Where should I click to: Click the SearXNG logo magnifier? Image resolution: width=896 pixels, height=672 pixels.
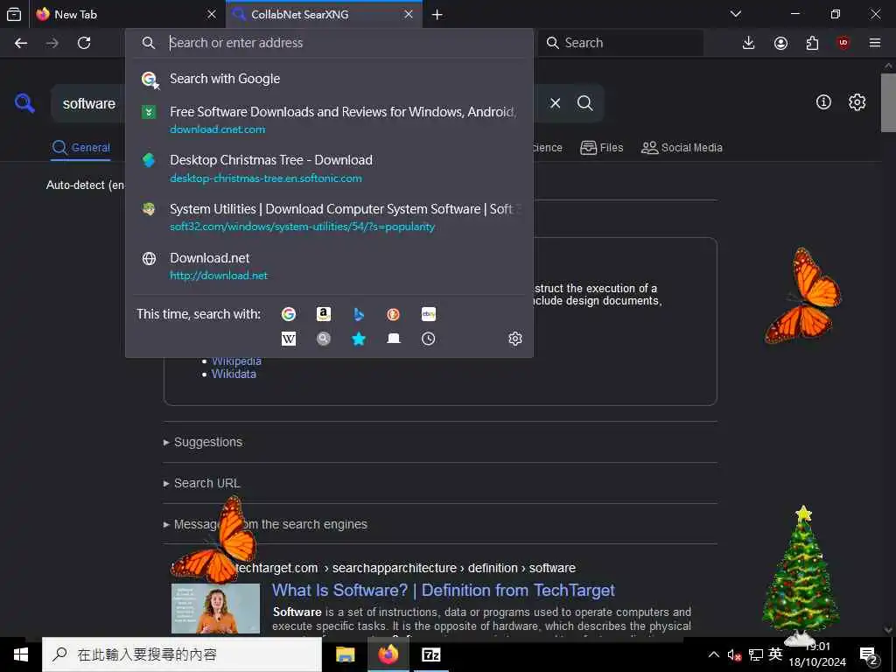pyautogui.click(x=24, y=103)
